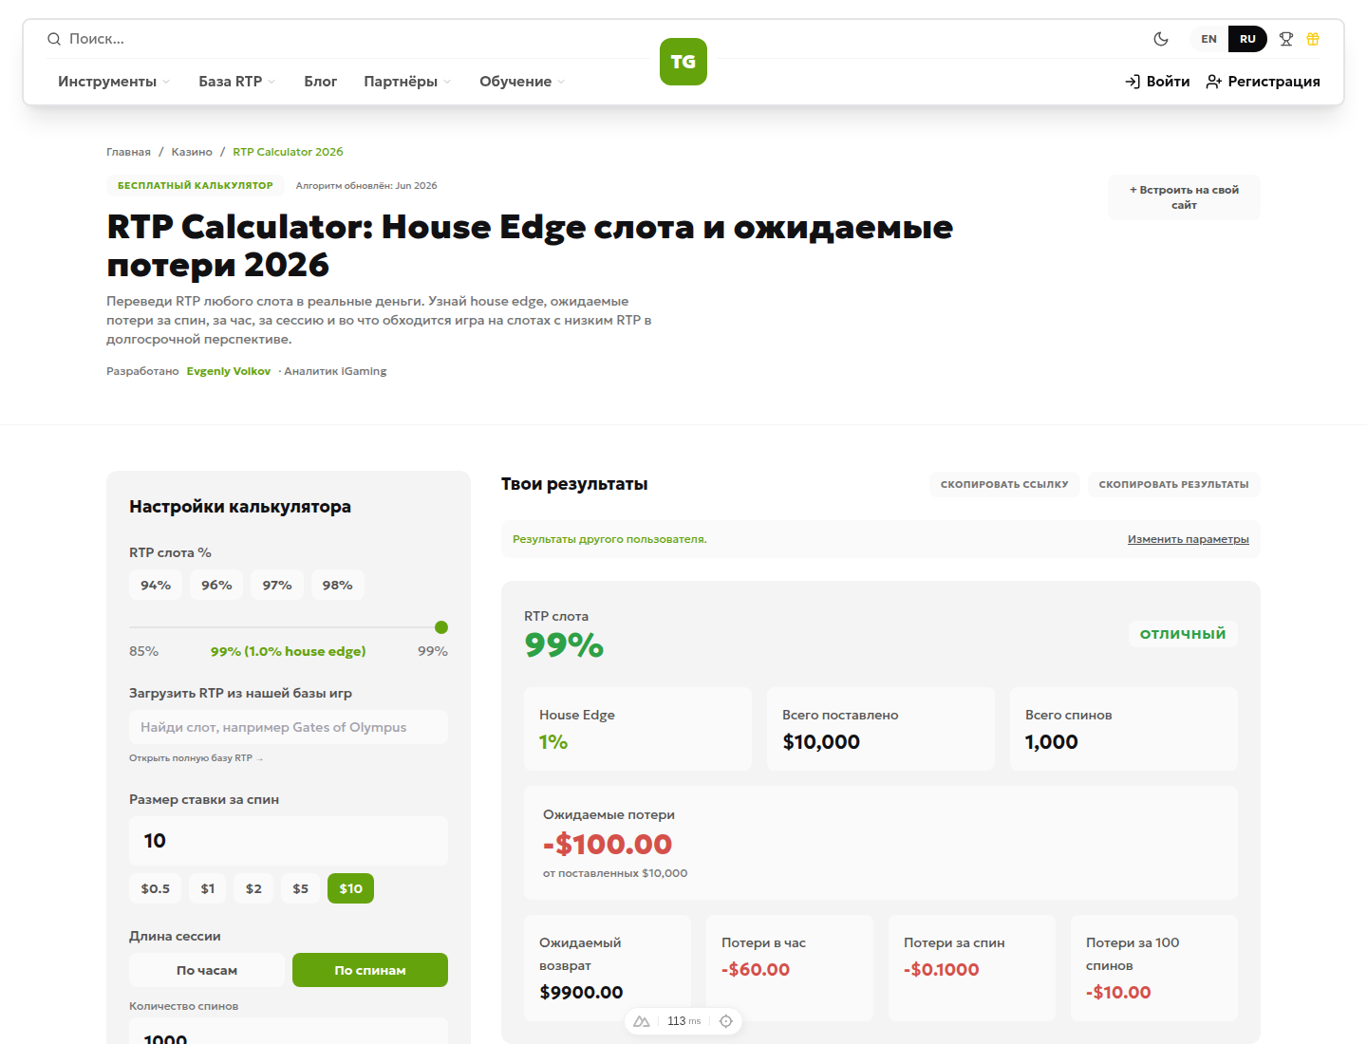Screen dimensions: 1367x1044
Task: Expand the База RTP menu
Action: click(x=236, y=82)
